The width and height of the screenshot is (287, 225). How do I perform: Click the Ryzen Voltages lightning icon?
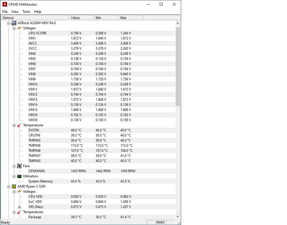click(x=19, y=192)
